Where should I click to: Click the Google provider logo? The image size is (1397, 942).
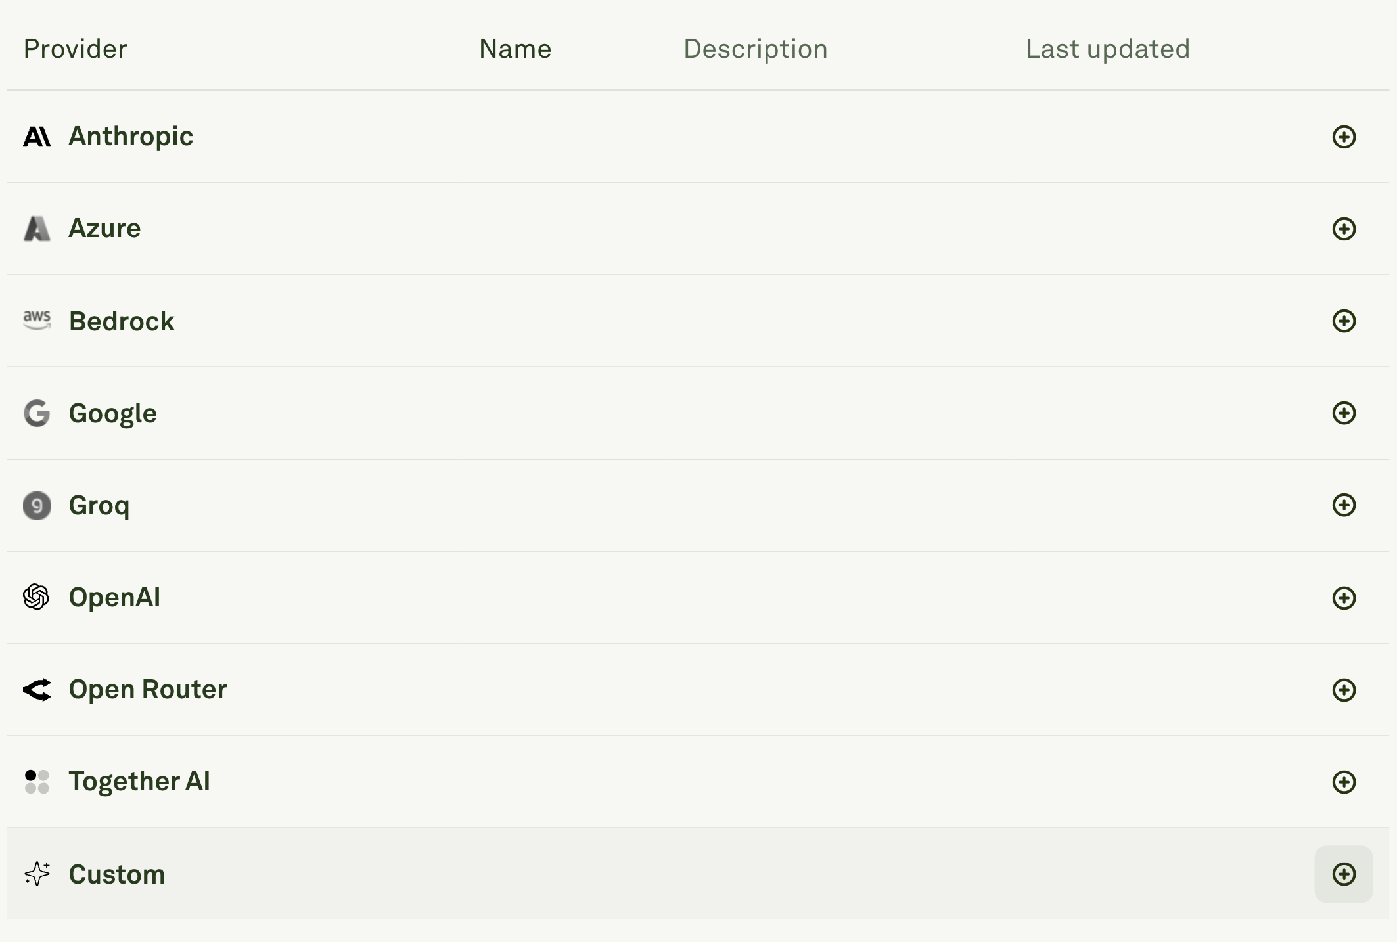pos(37,413)
